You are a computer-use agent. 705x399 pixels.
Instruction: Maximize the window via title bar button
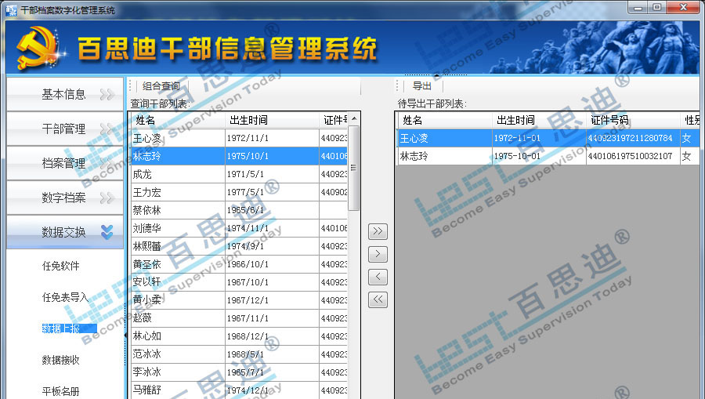click(x=657, y=7)
